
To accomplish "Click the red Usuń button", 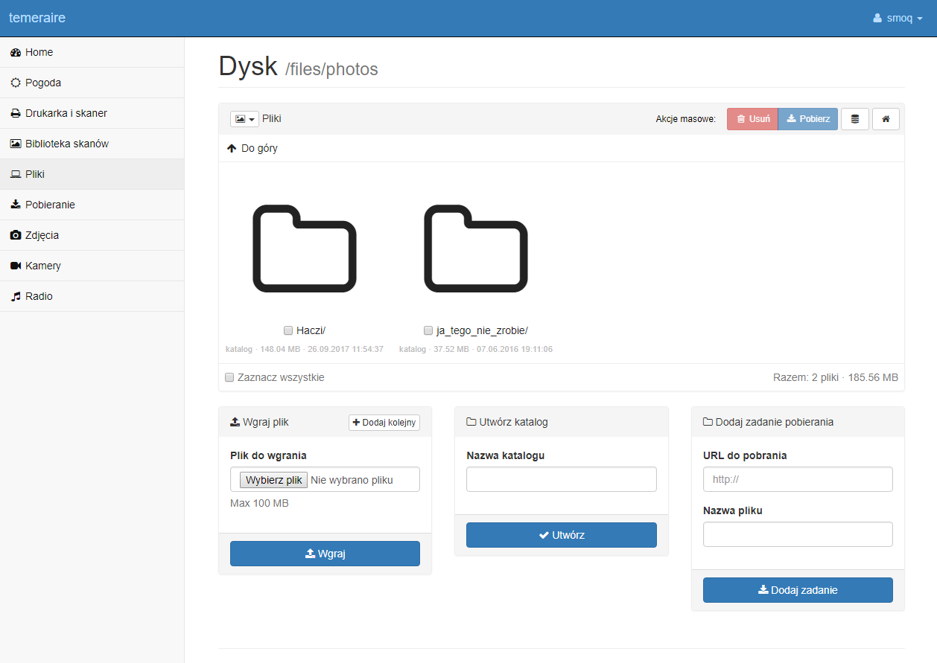I will (752, 119).
